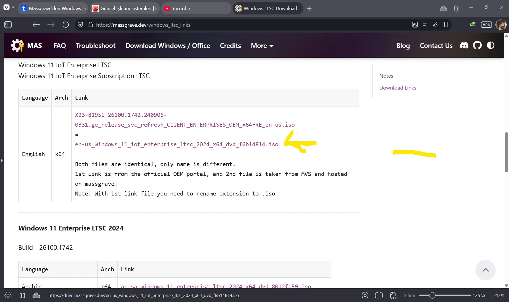The image size is (509, 302).
Task: Click the '125 %' zoom level text
Action: coord(479,295)
